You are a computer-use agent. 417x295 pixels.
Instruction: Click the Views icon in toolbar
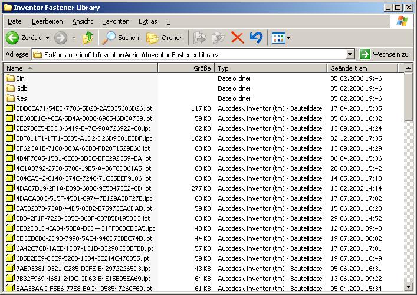coord(278,38)
